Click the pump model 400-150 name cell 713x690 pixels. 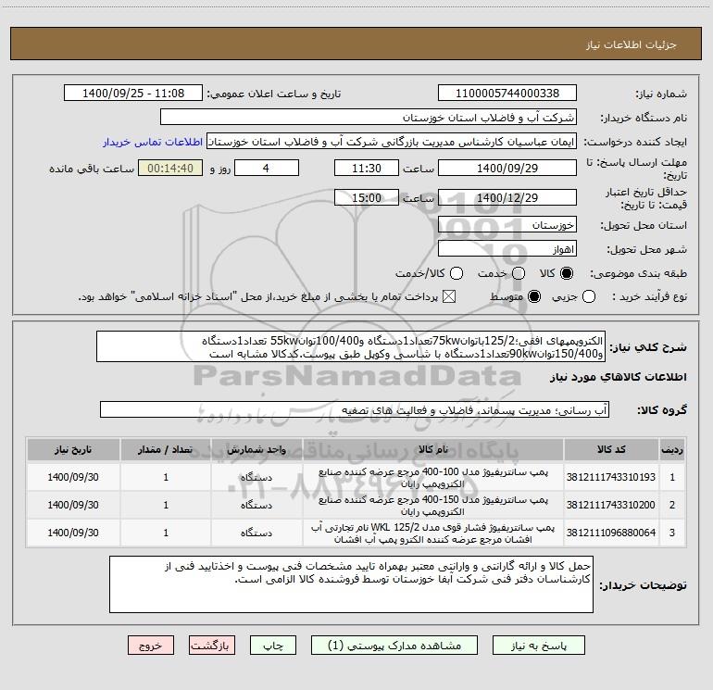click(x=433, y=505)
